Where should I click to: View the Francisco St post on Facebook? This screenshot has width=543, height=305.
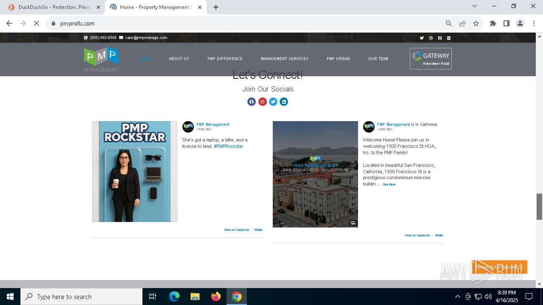[x=417, y=235]
